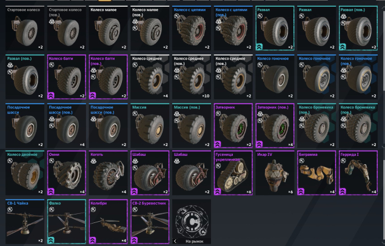Click upgrade badge on Гусеница укрепленная card
This screenshot has width=385, height=246.
coord(218,191)
